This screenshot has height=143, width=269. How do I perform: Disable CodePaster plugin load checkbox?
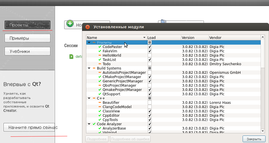click(x=150, y=47)
